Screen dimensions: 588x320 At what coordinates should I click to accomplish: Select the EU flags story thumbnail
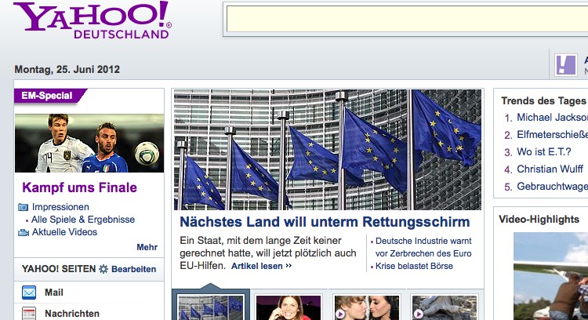[211, 307]
